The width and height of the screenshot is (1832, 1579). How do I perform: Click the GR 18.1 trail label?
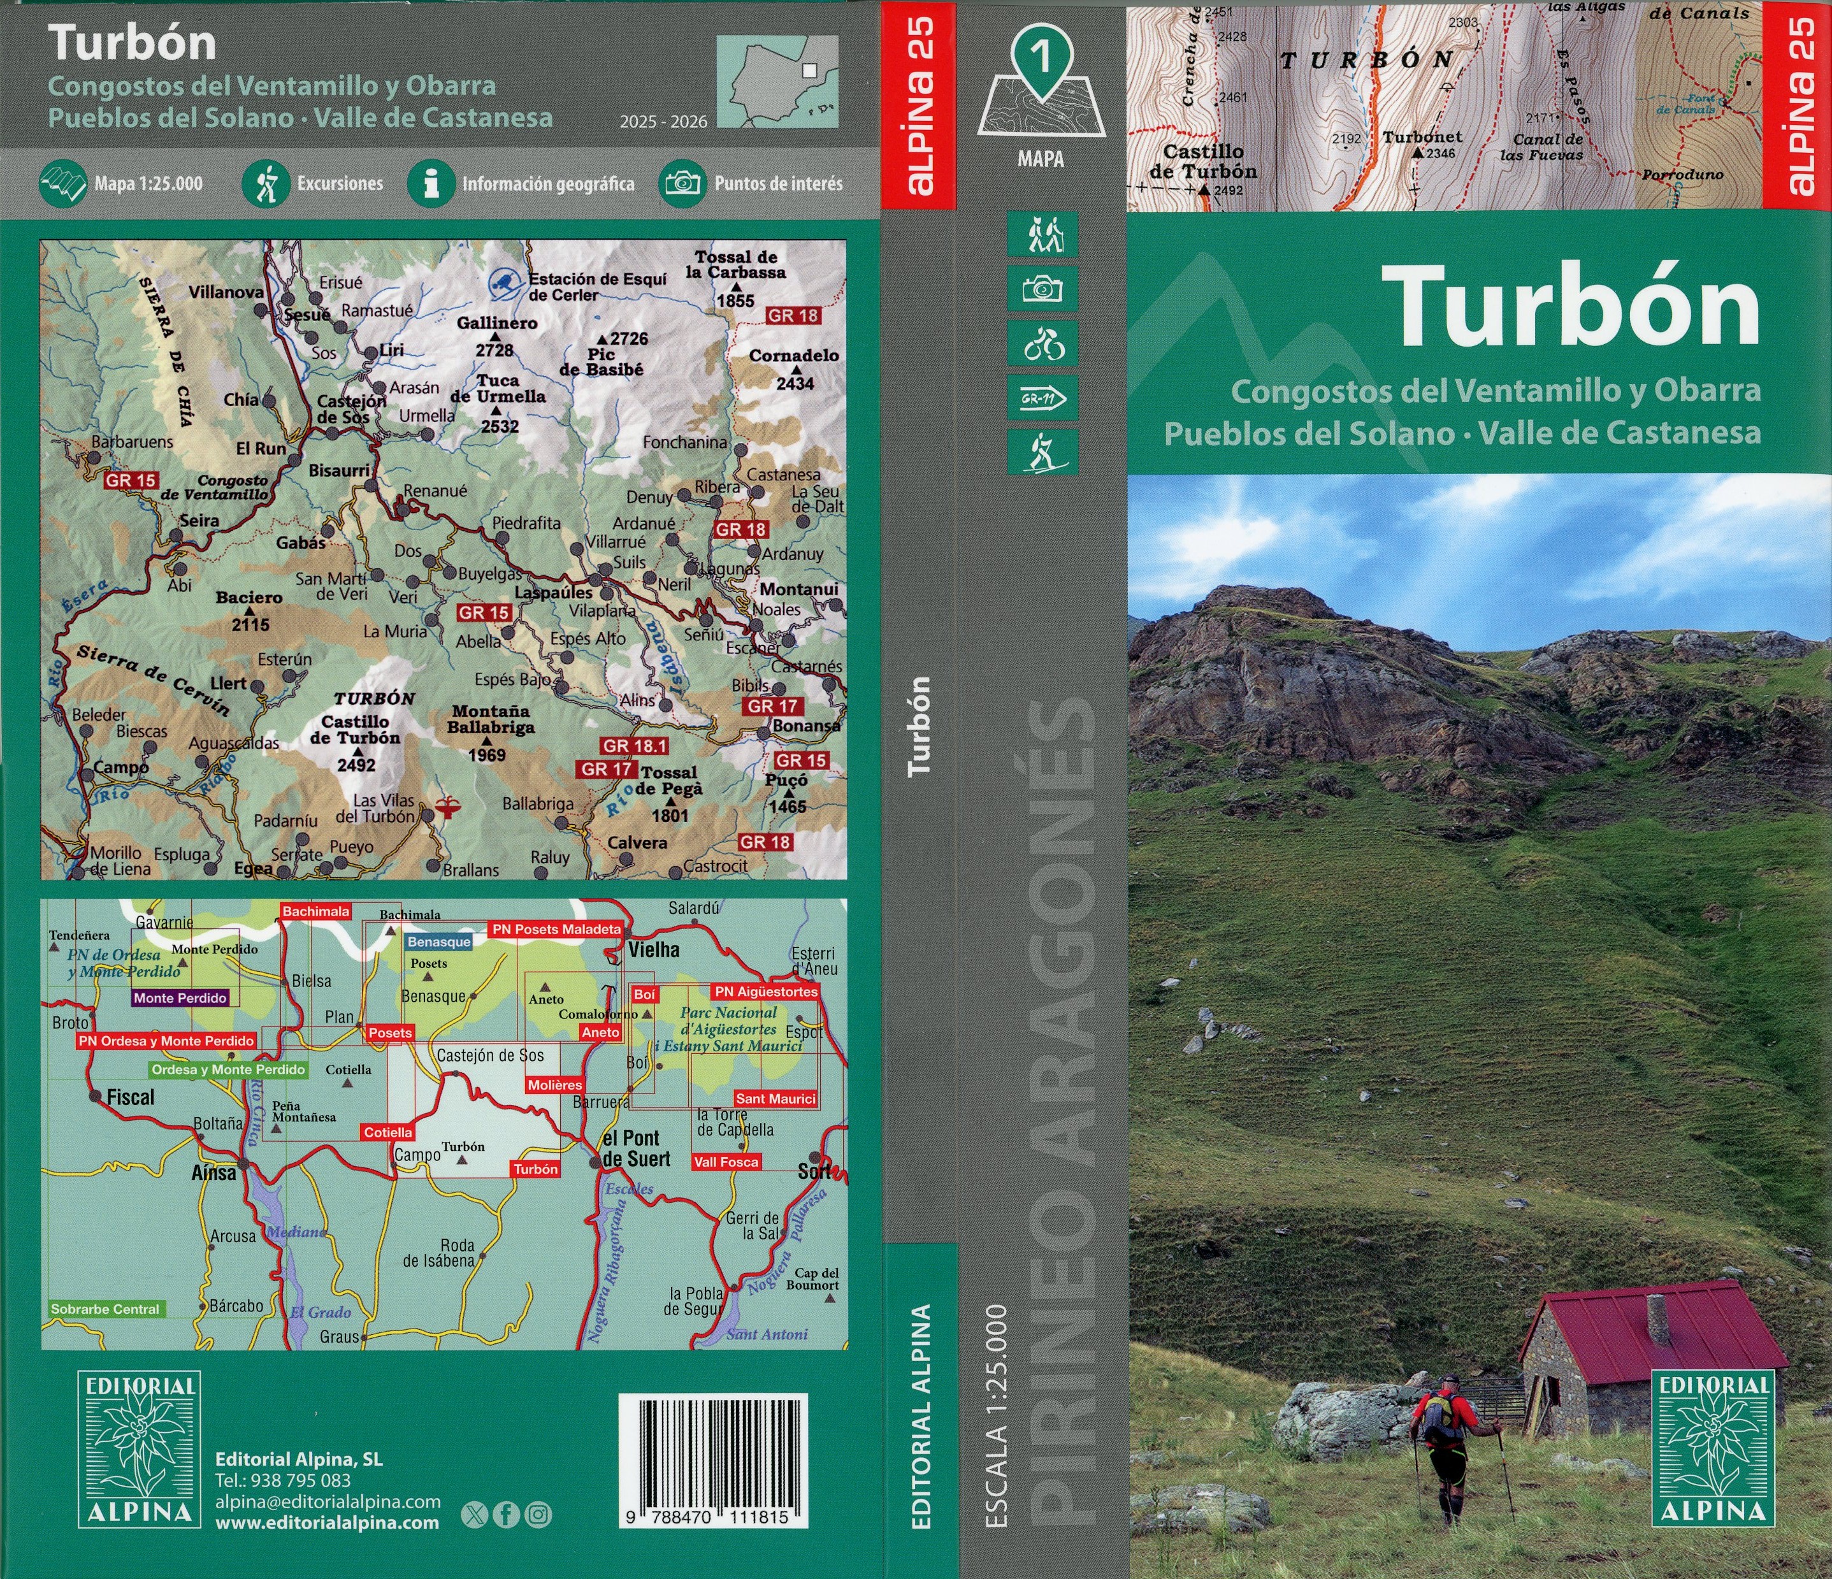click(635, 746)
